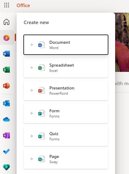Create a new Sway Page

(x=66, y=159)
